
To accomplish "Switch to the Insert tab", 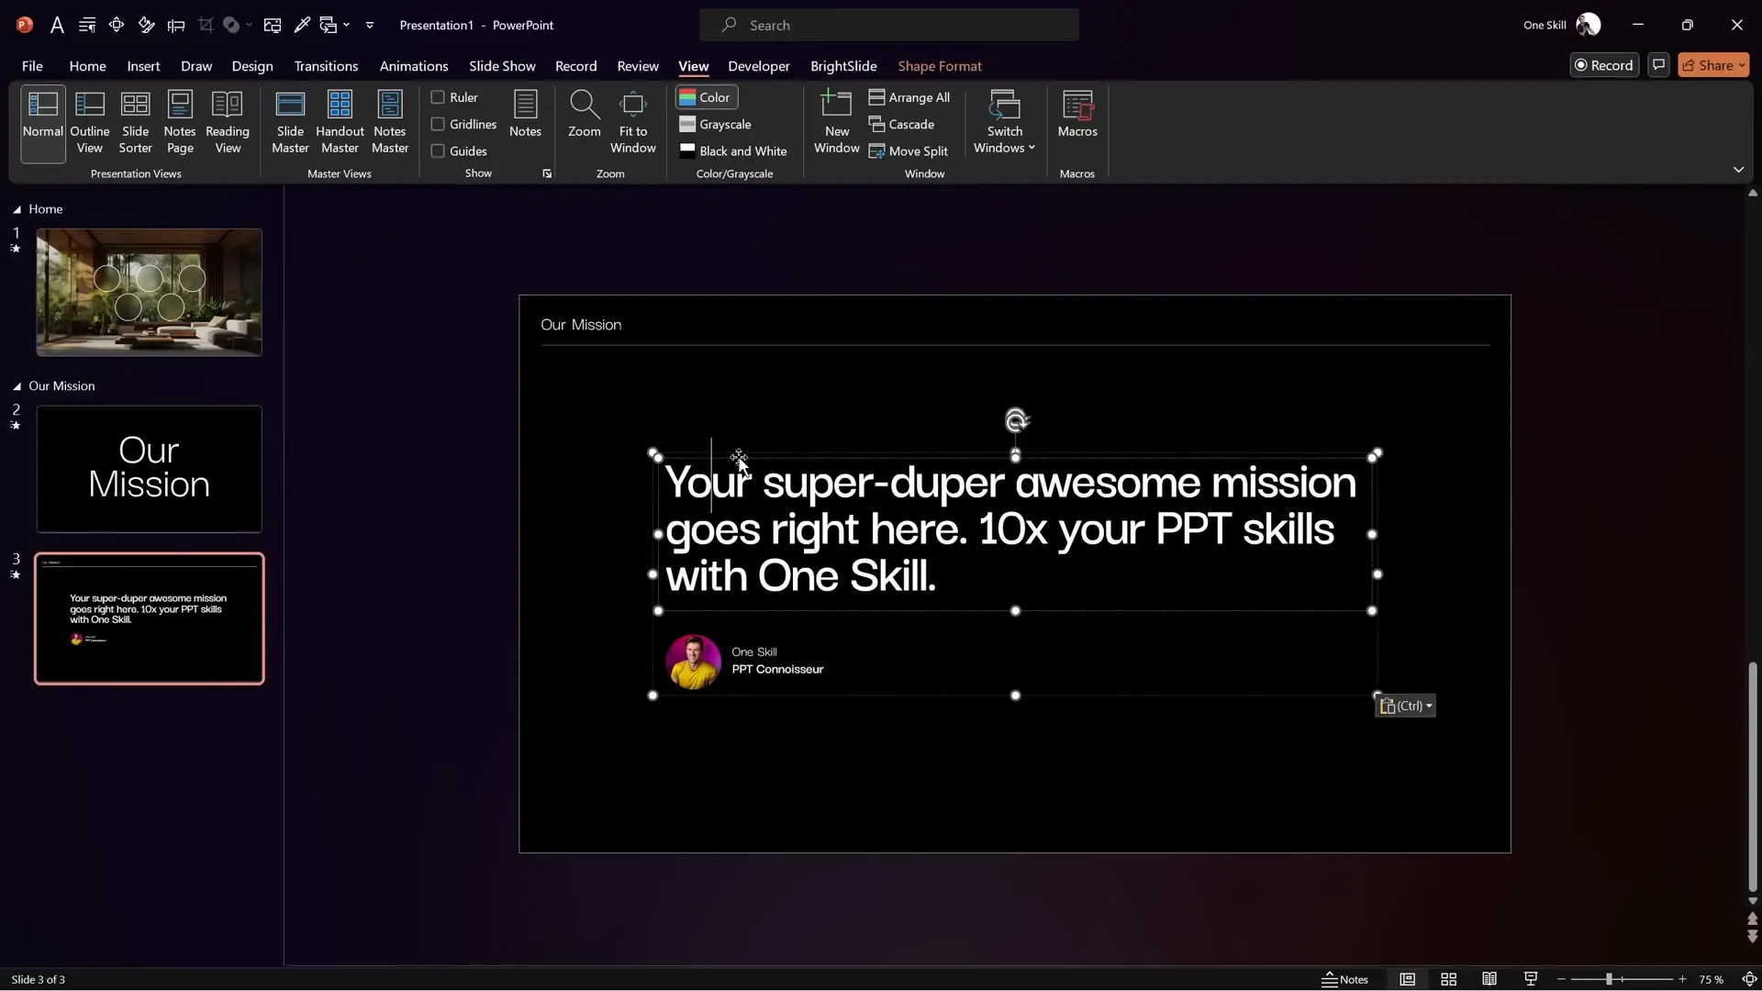I will click(x=143, y=66).
